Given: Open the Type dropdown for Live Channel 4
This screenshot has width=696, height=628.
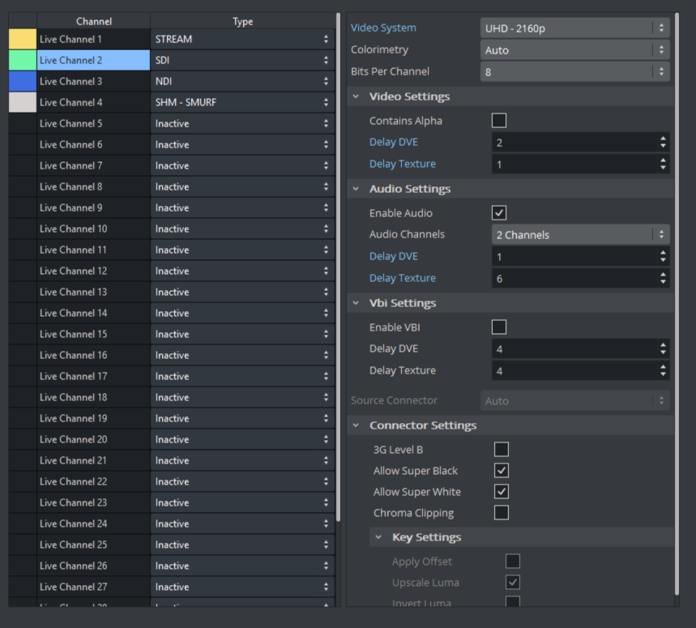Looking at the screenshot, I should point(242,102).
